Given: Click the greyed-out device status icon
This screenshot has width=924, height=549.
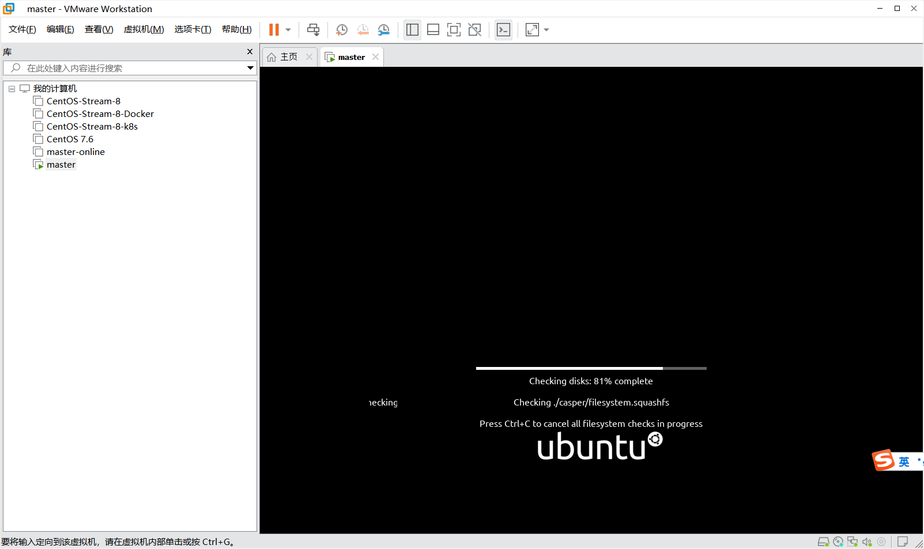Looking at the screenshot, I should pos(881,542).
